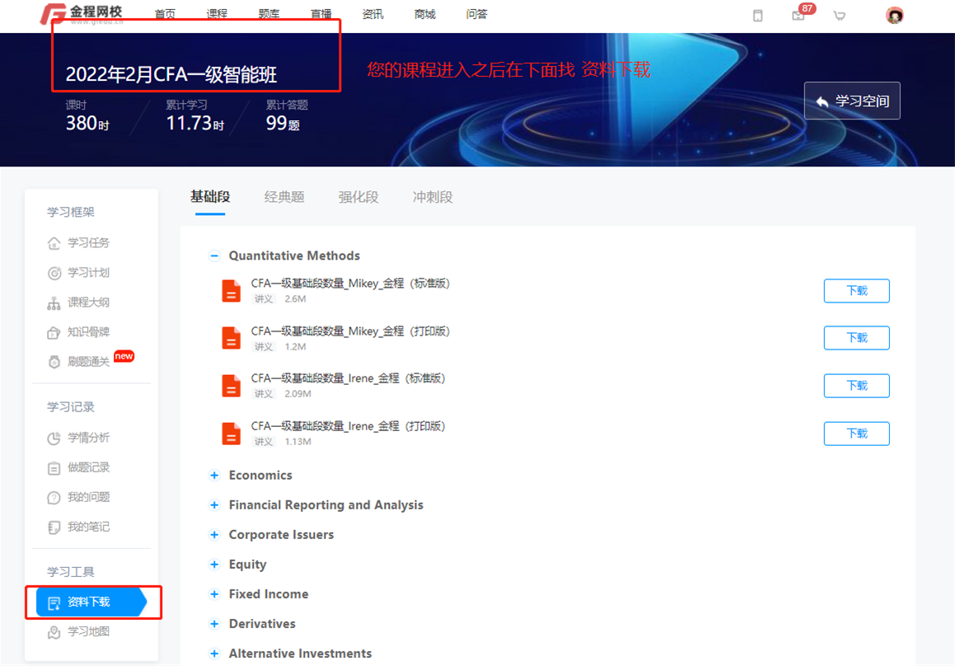The height and width of the screenshot is (666, 955).
Task: Open the shopping cart icon
Action: (840, 15)
